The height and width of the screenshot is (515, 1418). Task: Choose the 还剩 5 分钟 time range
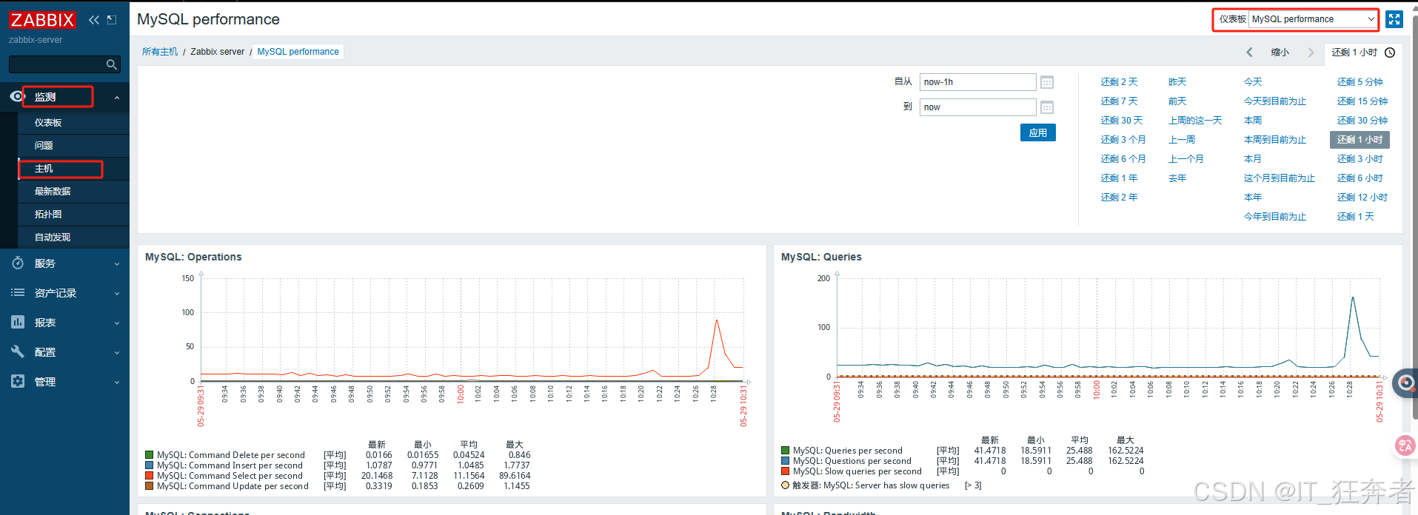click(x=1360, y=82)
